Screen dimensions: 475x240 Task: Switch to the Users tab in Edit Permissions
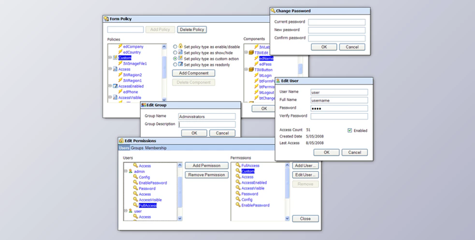click(124, 148)
